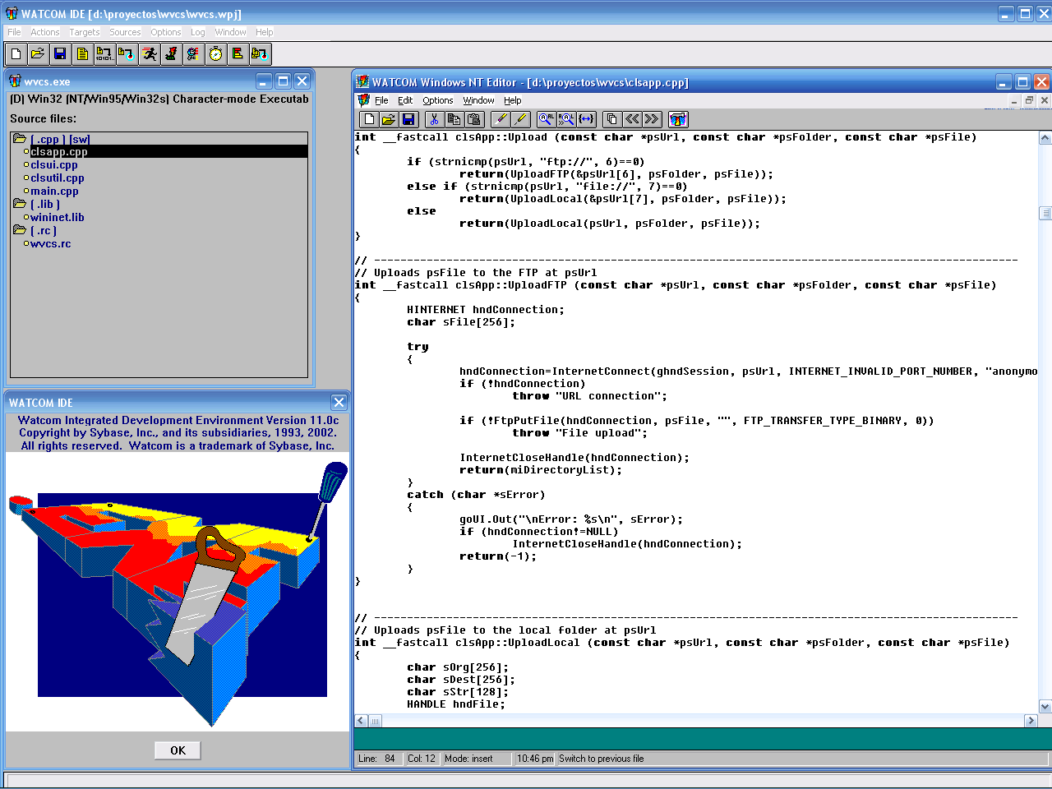Cut selection with the scissors icon

435,119
